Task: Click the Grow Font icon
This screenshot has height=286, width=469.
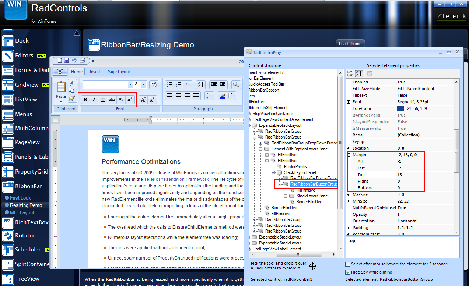Action: tap(143, 100)
